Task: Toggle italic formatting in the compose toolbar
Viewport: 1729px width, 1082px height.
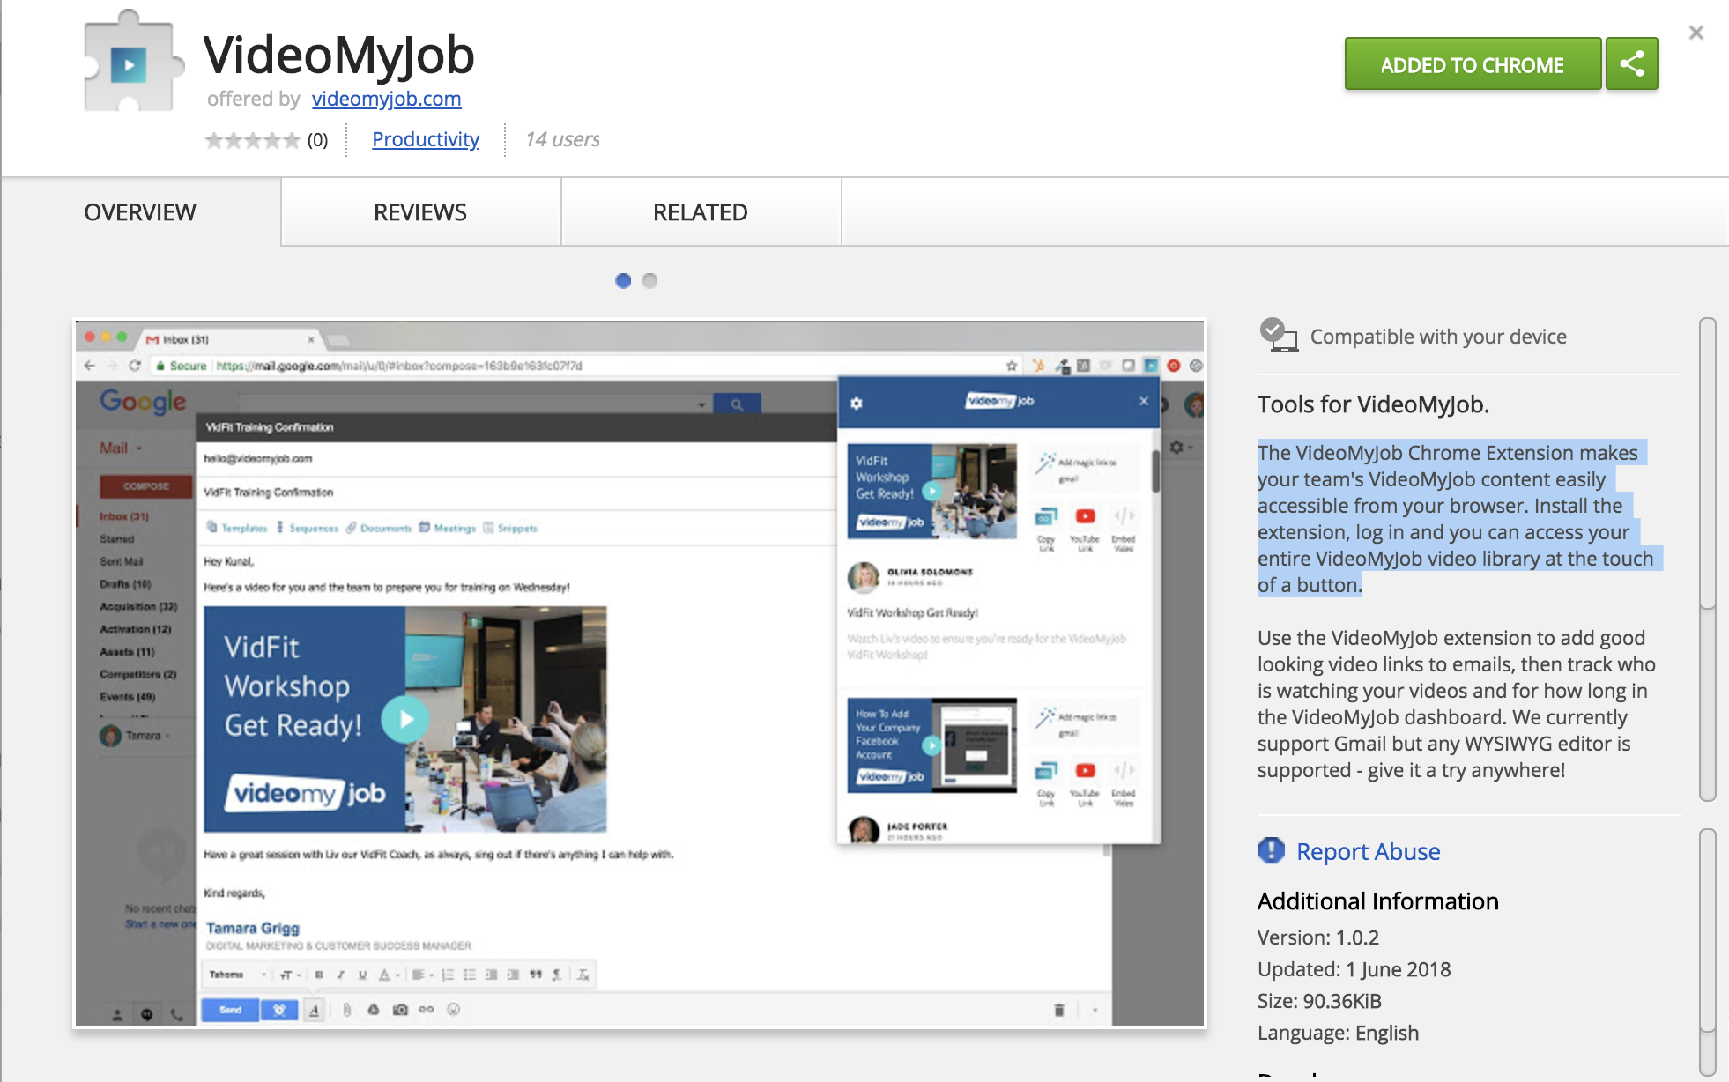Action: coord(341,975)
